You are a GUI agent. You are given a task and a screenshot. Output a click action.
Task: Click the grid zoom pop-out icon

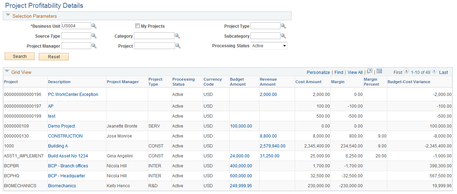click(370, 71)
